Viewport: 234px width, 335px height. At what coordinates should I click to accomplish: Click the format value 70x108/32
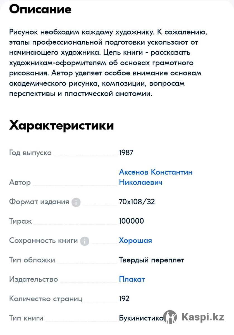(137, 202)
